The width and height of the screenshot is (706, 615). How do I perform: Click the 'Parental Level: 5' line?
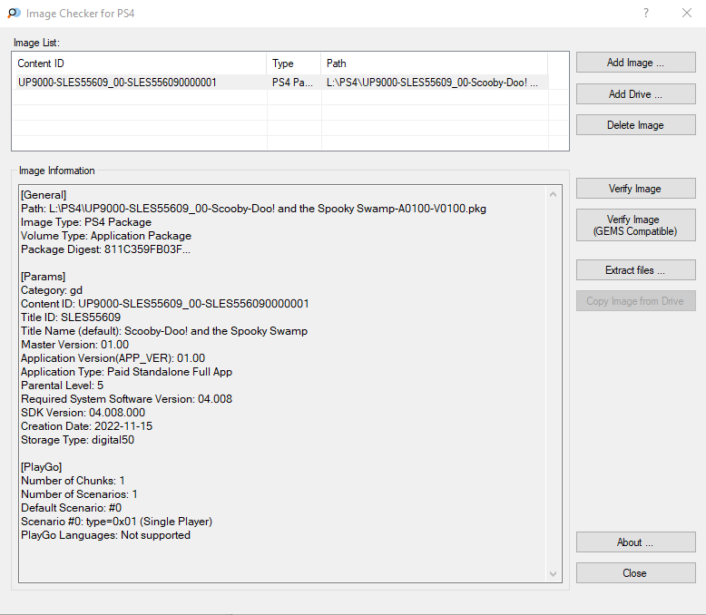62,386
